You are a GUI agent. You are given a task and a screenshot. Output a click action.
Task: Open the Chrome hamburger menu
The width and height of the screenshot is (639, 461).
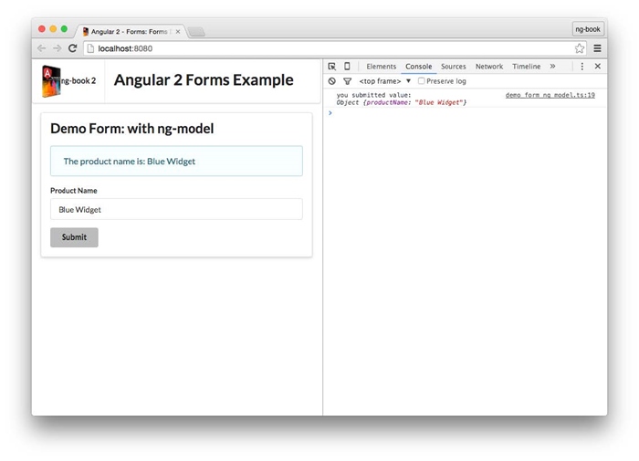(x=597, y=48)
